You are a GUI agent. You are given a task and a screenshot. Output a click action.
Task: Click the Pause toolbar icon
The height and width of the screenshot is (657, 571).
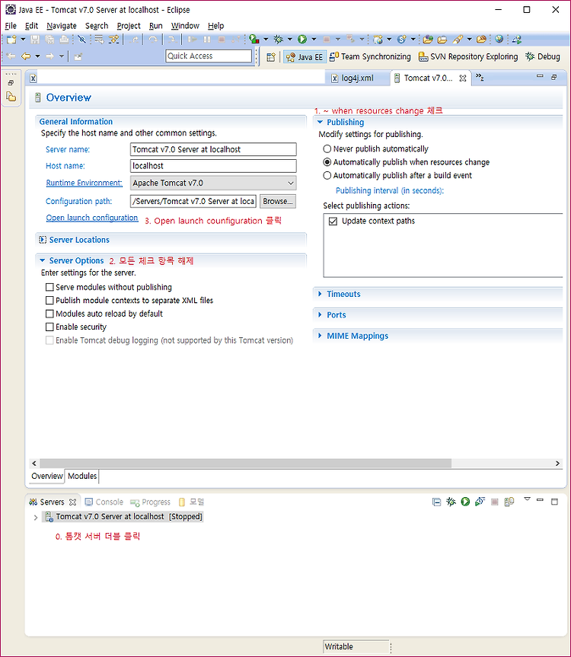point(207,40)
